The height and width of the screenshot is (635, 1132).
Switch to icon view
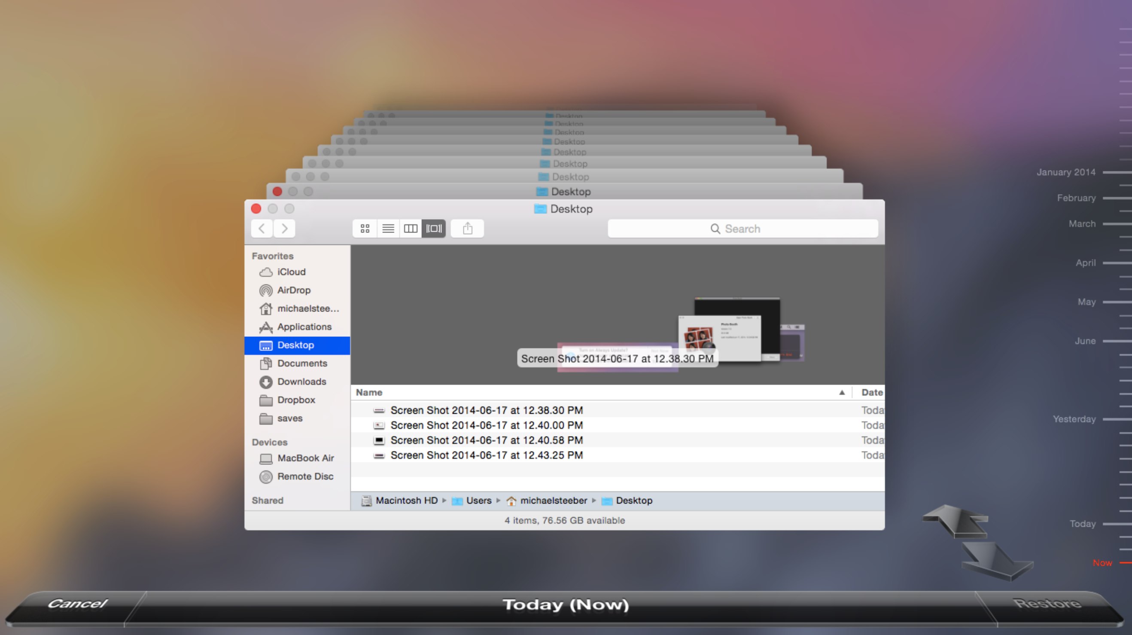[365, 229]
